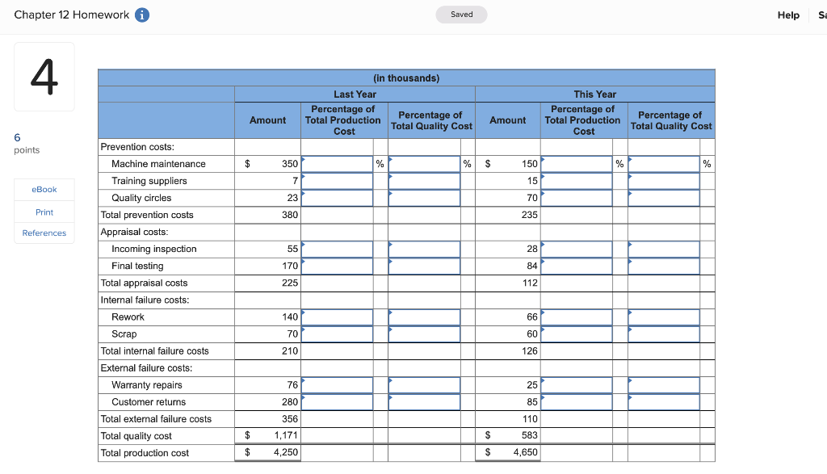Viewport: 827px width, 474px height.
Task: Click the info icon beside Chapter 12 Homework
Action: point(142,15)
